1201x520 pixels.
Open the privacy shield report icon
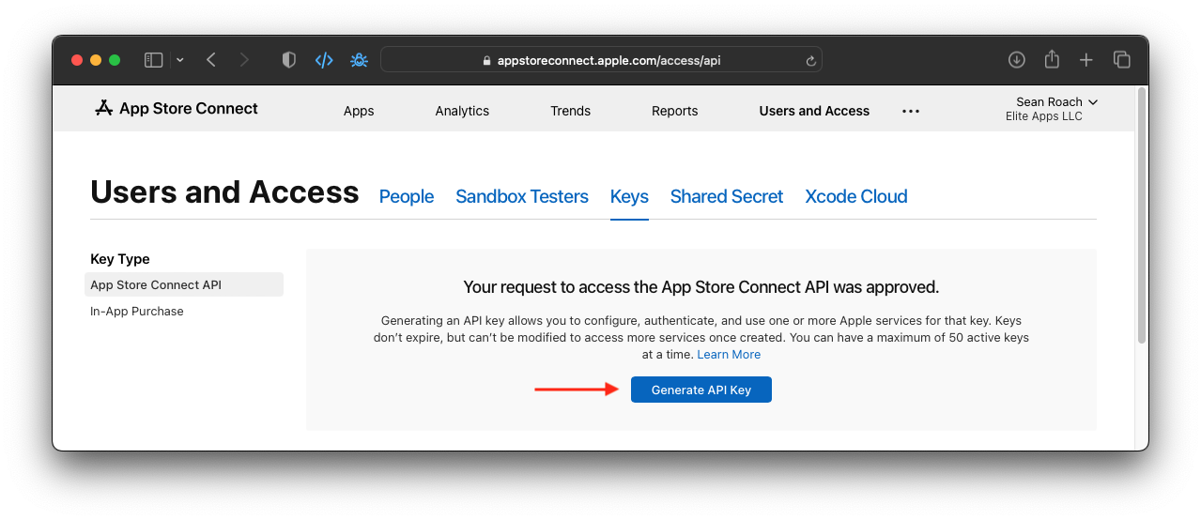click(x=289, y=60)
